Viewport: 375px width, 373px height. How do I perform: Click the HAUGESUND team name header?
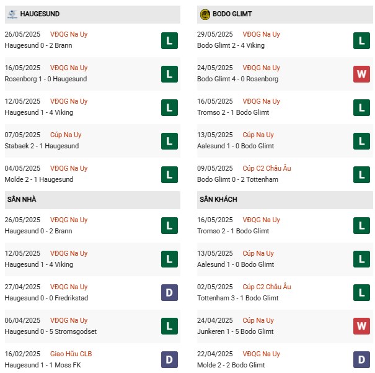pyautogui.click(x=40, y=14)
